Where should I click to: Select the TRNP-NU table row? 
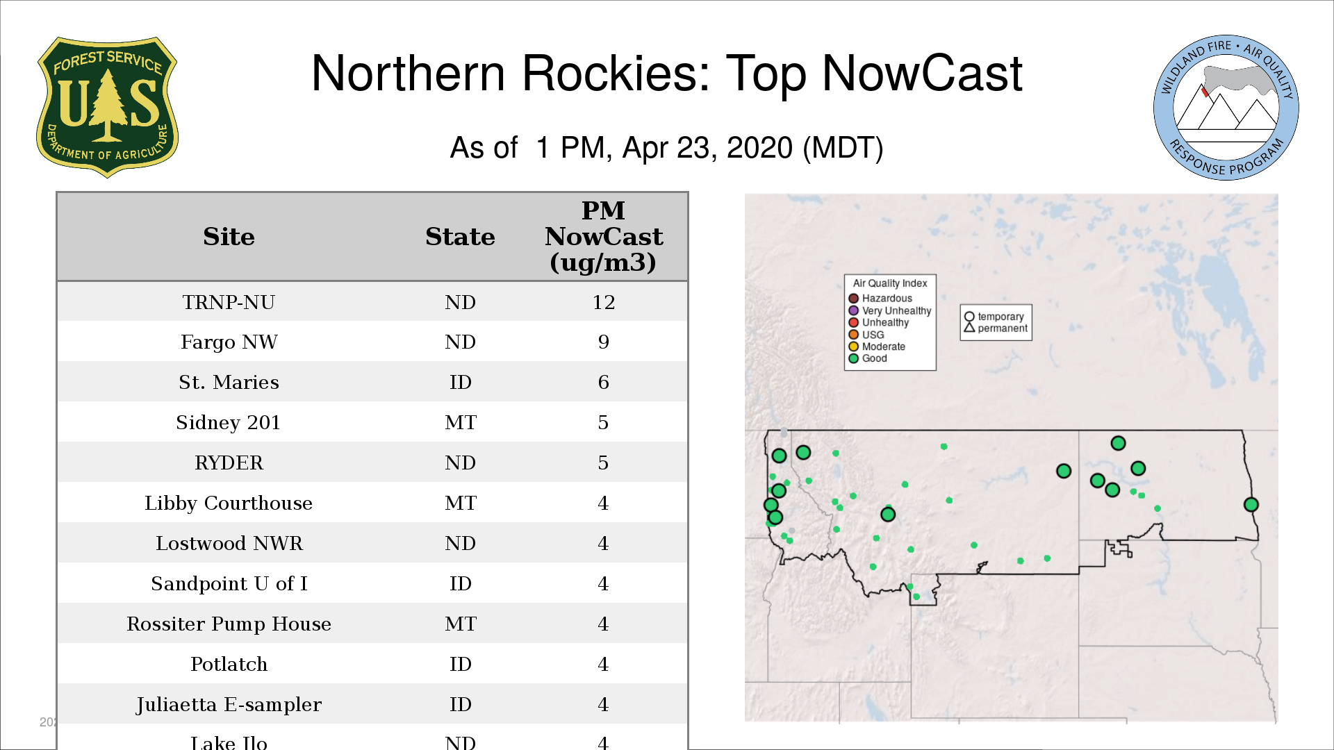pos(229,302)
